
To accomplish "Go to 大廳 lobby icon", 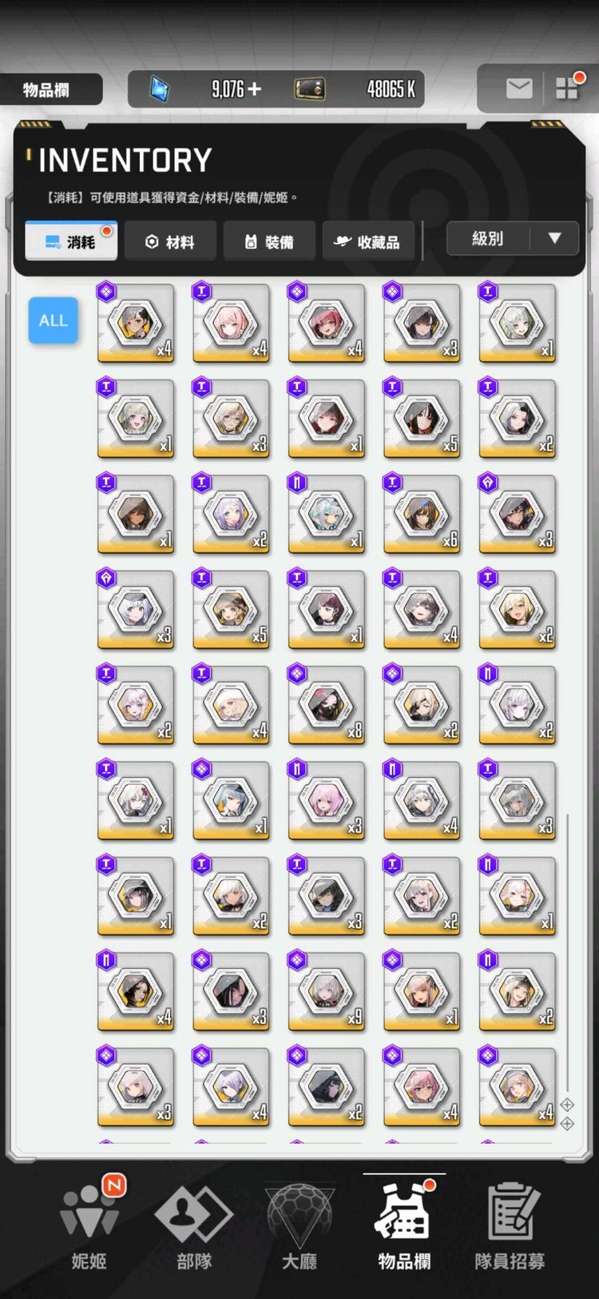I will (x=299, y=1223).
